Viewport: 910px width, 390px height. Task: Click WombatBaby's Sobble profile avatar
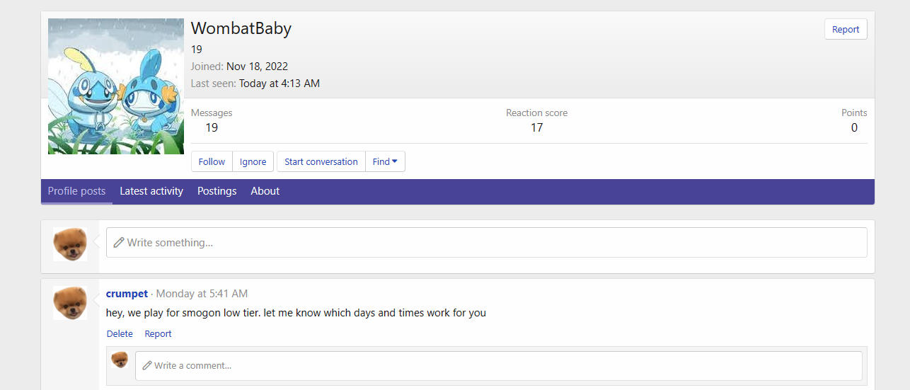(116, 86)
